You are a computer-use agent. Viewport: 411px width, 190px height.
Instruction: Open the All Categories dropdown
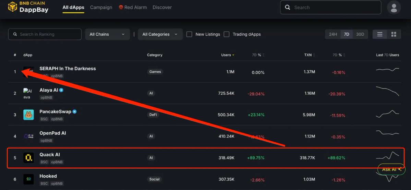[x=160, y=34]
